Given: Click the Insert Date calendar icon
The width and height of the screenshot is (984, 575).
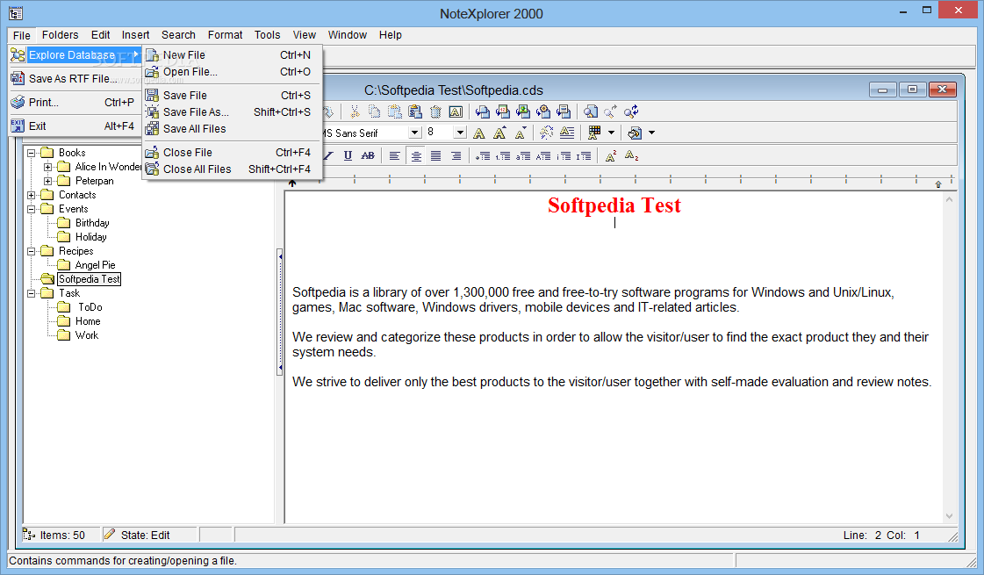Looking at the screenshot, I should [503, 111].
